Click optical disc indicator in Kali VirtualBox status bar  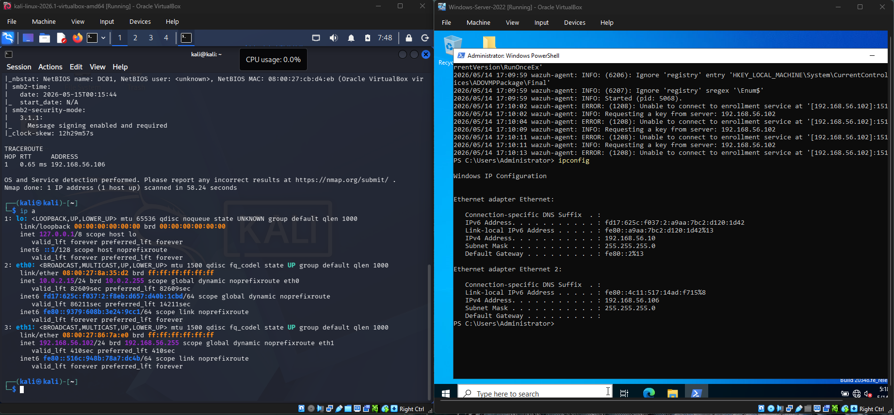311,409
